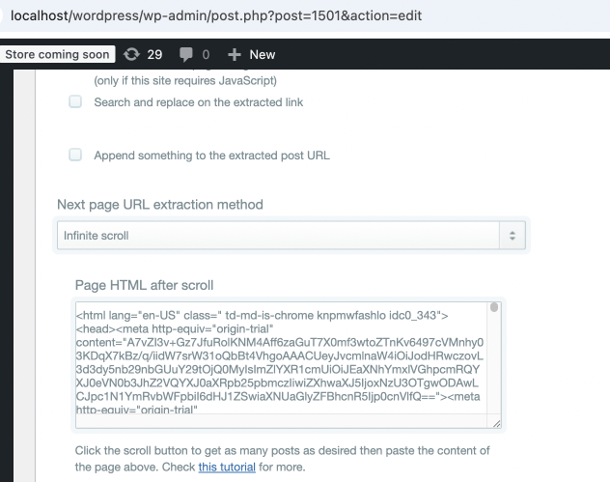Open the Next page URL extraction method dropdown
610x482 pixels.
point(280,235)
